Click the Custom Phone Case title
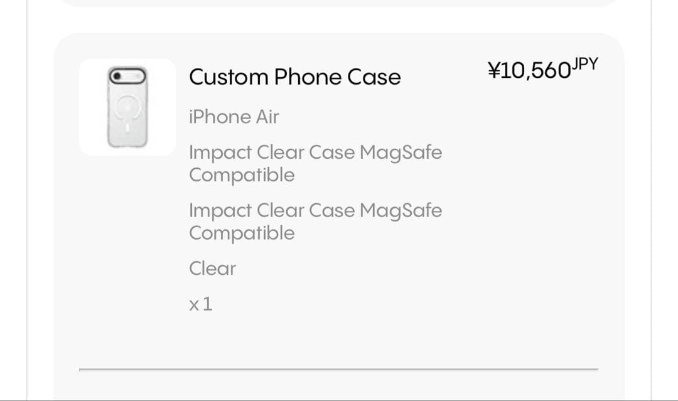The width and height of the screenshot is (678, 401). pos(295,77)
